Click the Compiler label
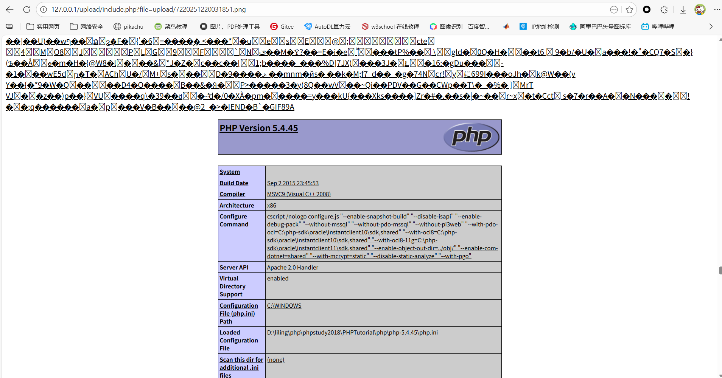722x378 pixels. point(232,194)
